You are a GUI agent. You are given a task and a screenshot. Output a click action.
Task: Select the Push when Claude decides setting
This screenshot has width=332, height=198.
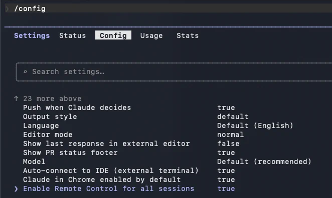tap(77, 107)
